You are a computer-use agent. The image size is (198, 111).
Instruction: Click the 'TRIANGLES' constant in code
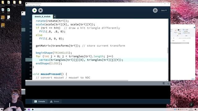61,53
